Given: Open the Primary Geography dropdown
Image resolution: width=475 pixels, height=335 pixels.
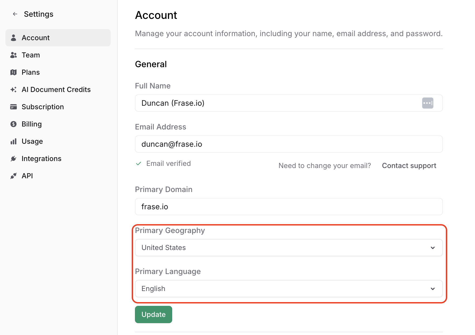Looking at the screenshot, I should (x=288, y=248).
